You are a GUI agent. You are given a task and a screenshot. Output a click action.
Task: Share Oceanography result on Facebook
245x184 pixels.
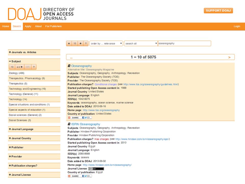point(83,118)
